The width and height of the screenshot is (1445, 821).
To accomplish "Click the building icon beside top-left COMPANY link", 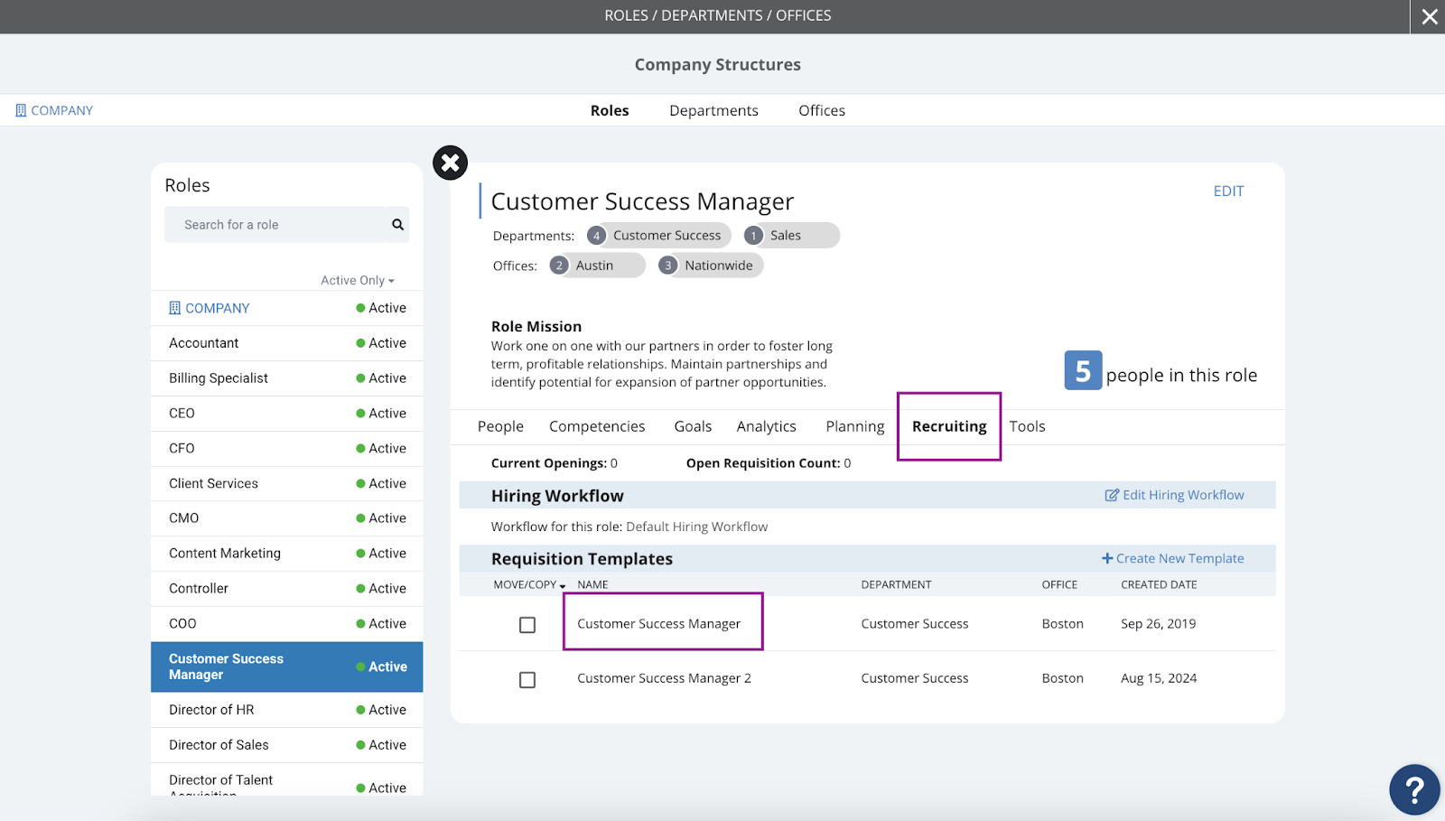I will point(21,110).
